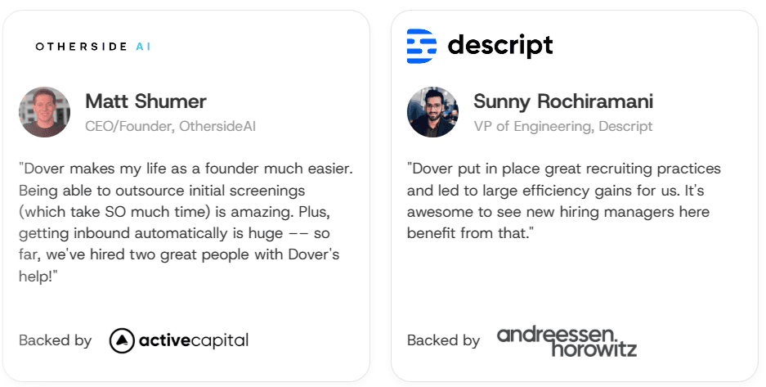
Task: Click the CEO/Founder, OthersideAI subtitle
Action: tap(171, 126)
